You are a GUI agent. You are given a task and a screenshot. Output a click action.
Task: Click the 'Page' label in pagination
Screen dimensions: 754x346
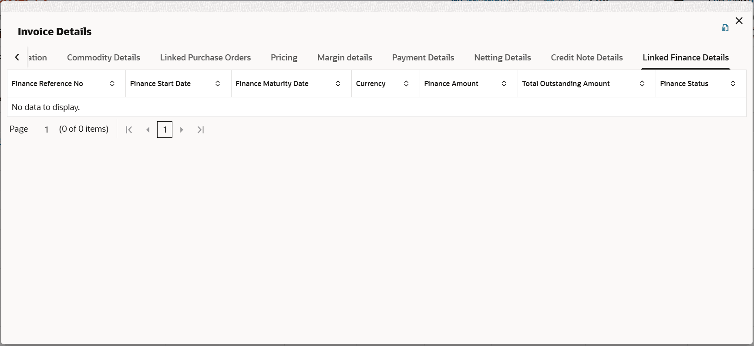[x=19, y=129]
